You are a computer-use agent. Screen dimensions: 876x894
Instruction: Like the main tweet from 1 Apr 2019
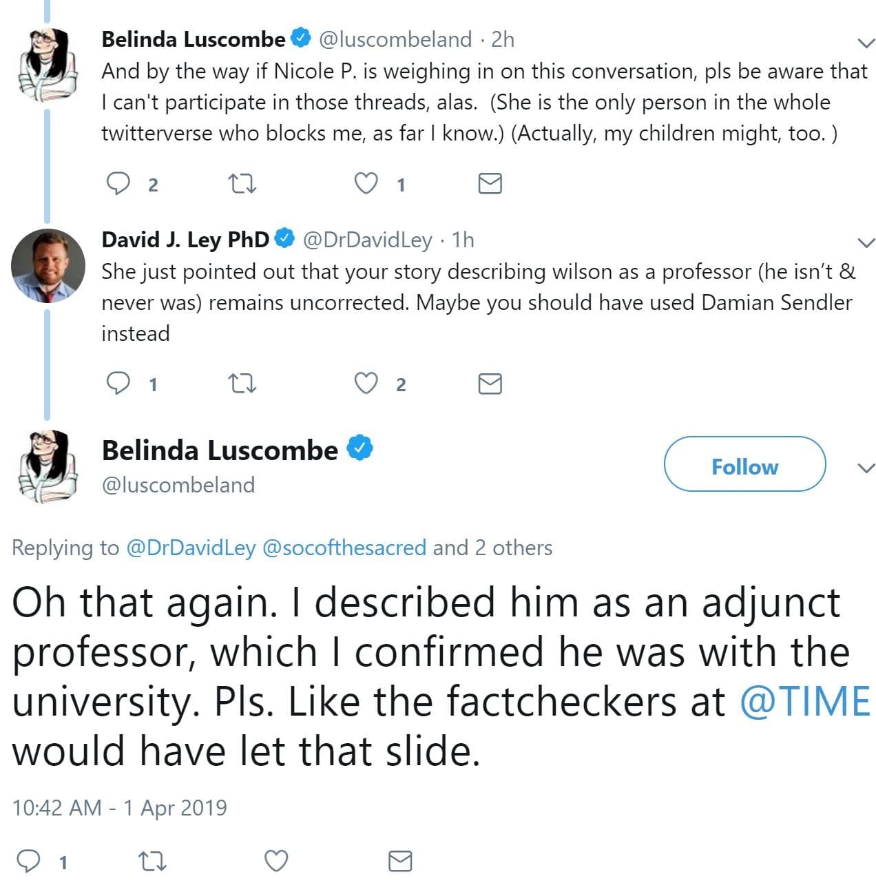(276, 861)
